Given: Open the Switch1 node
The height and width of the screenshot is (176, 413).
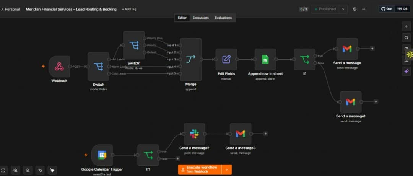Looking at the screenshot, I should (134, 45).
